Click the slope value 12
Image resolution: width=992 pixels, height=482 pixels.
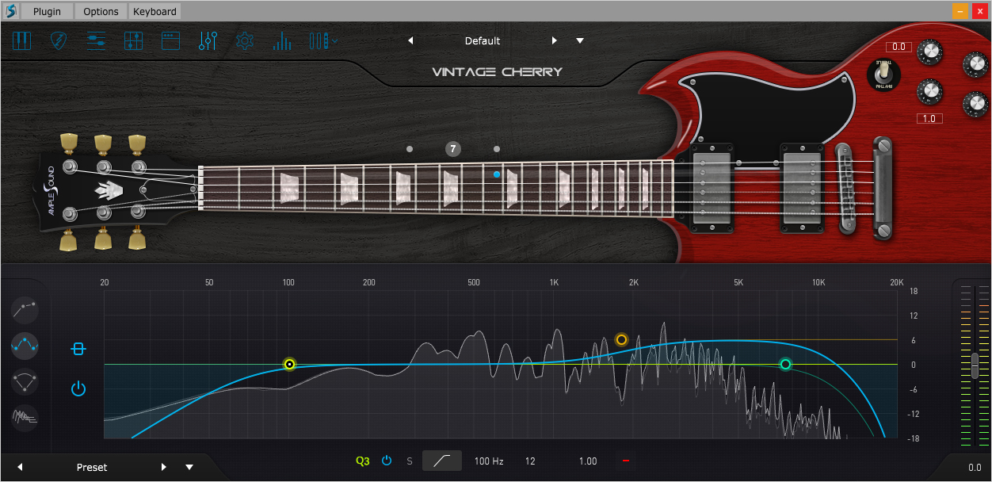(530, 461)
